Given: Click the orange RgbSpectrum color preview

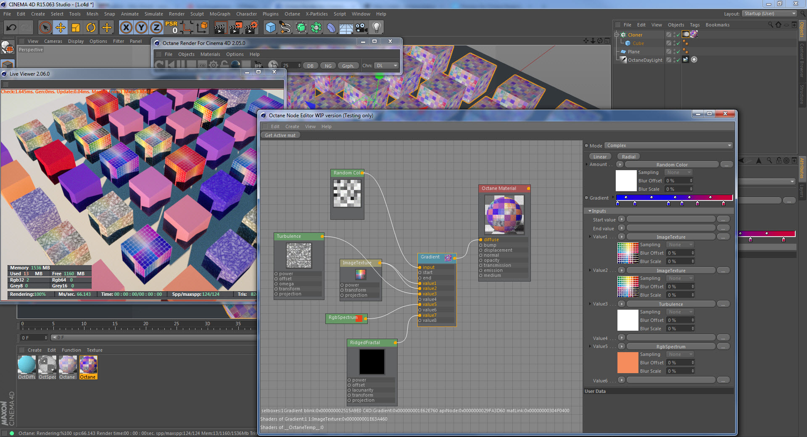Looking at the screenshot, I should 628,363.
